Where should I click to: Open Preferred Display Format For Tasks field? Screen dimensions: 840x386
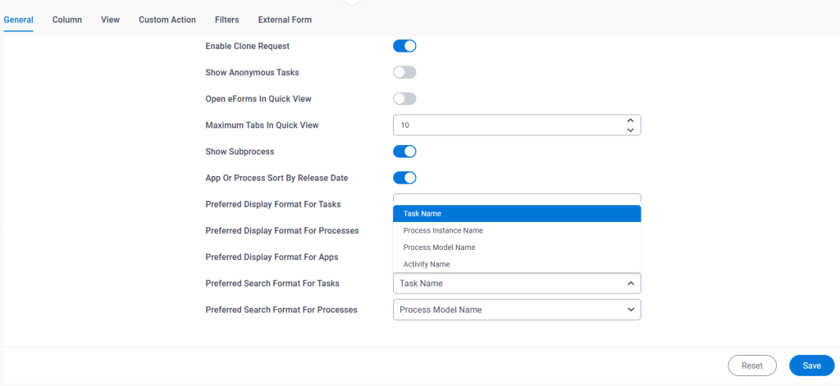click(516, 199)
